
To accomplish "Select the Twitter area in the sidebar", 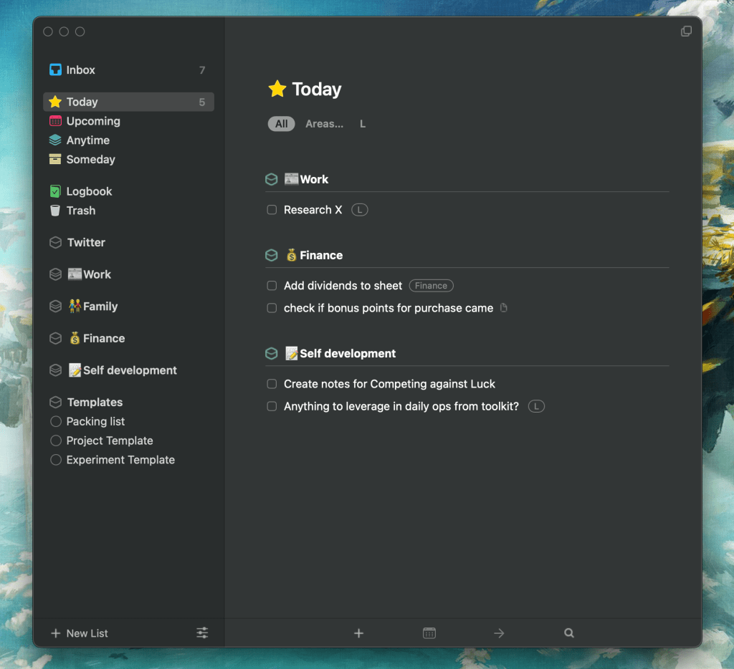I will [x=85, y=243].
